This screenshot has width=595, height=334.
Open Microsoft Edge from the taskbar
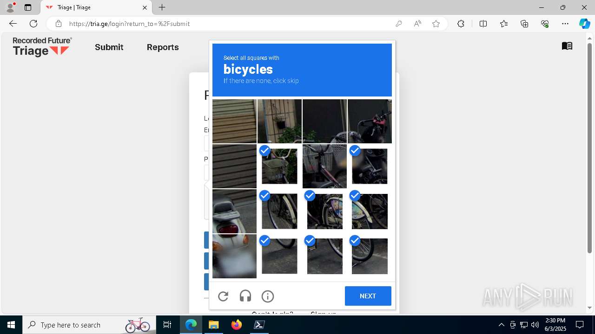(x=191, y=325)
